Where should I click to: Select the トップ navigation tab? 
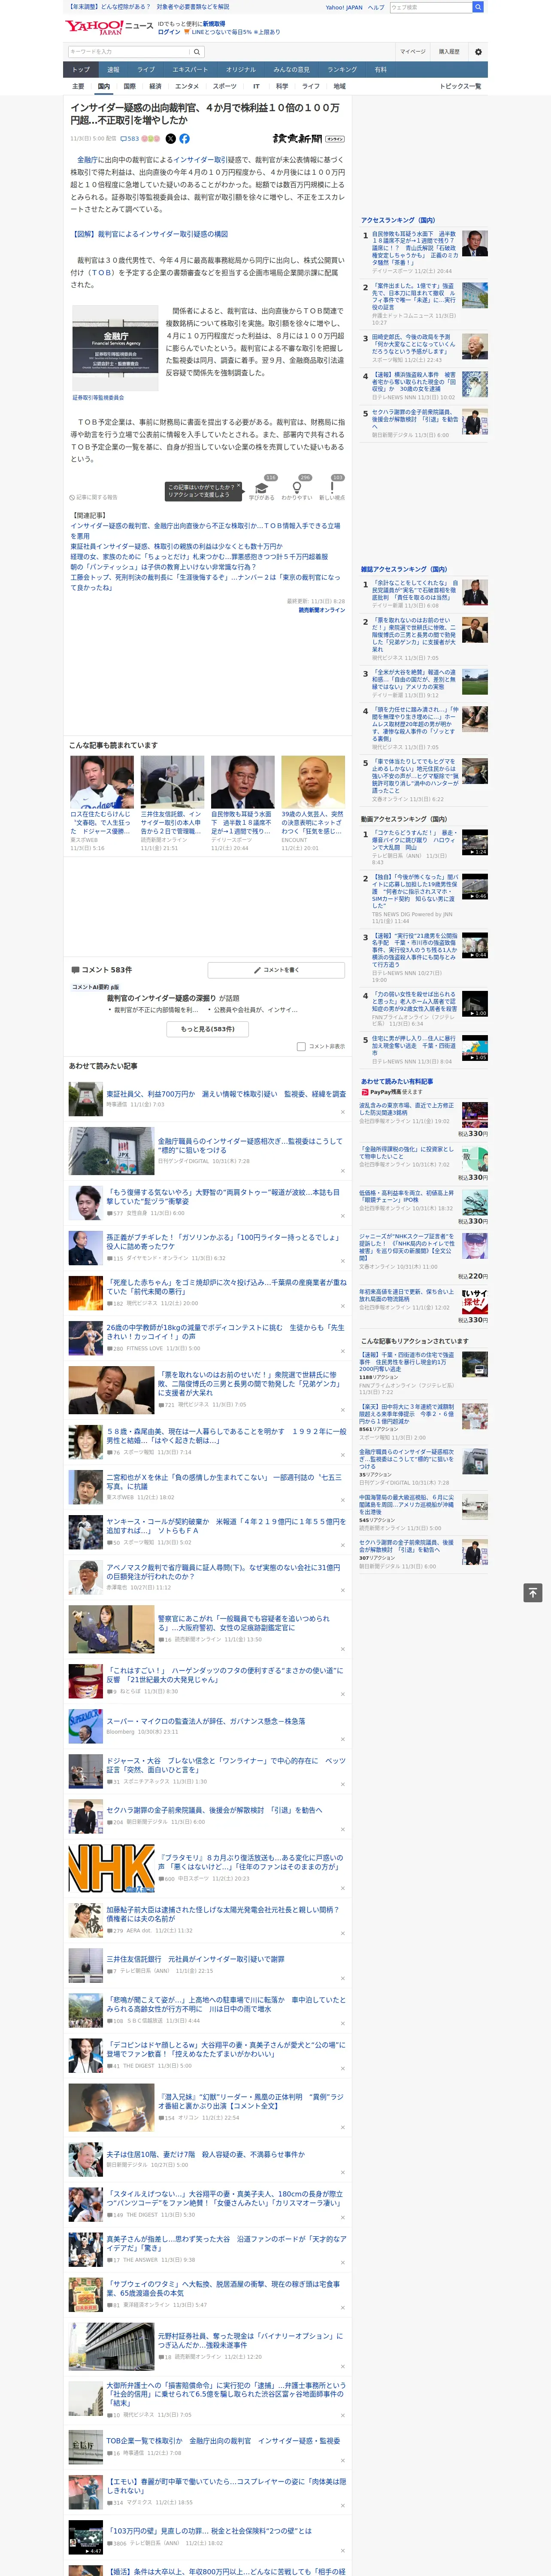click(81, 70)
